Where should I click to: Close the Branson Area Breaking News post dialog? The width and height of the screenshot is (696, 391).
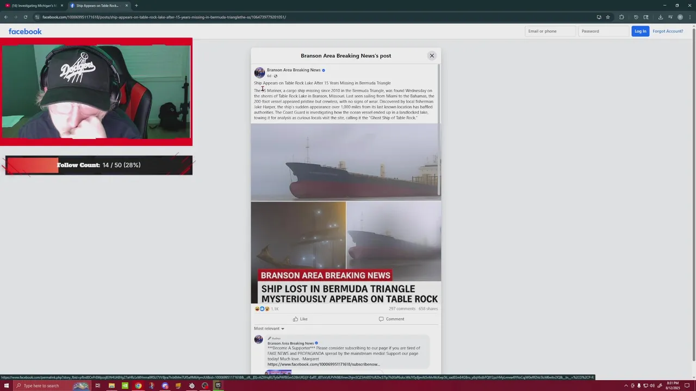coord(432,55)
